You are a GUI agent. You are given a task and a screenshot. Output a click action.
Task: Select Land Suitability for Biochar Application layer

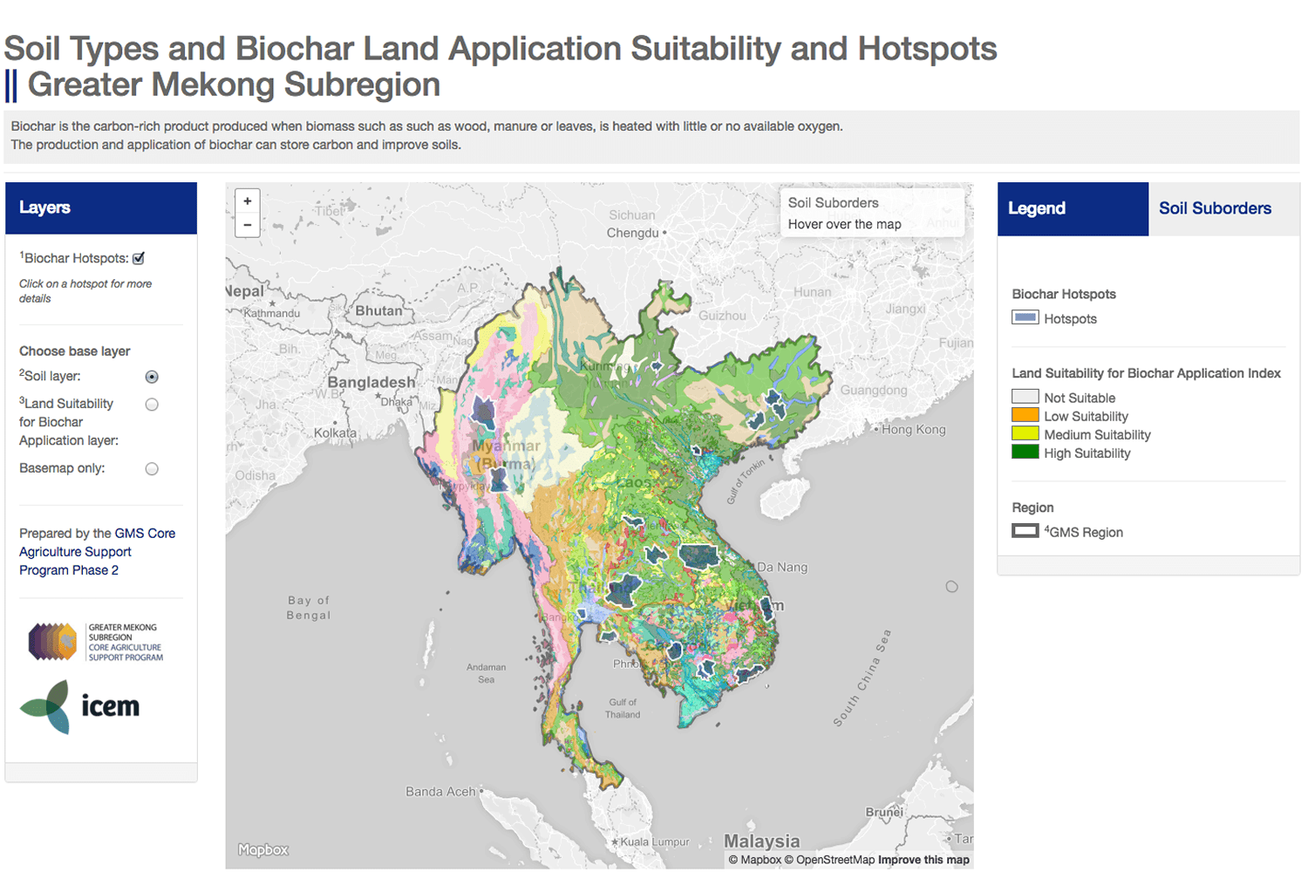(152, 405)
